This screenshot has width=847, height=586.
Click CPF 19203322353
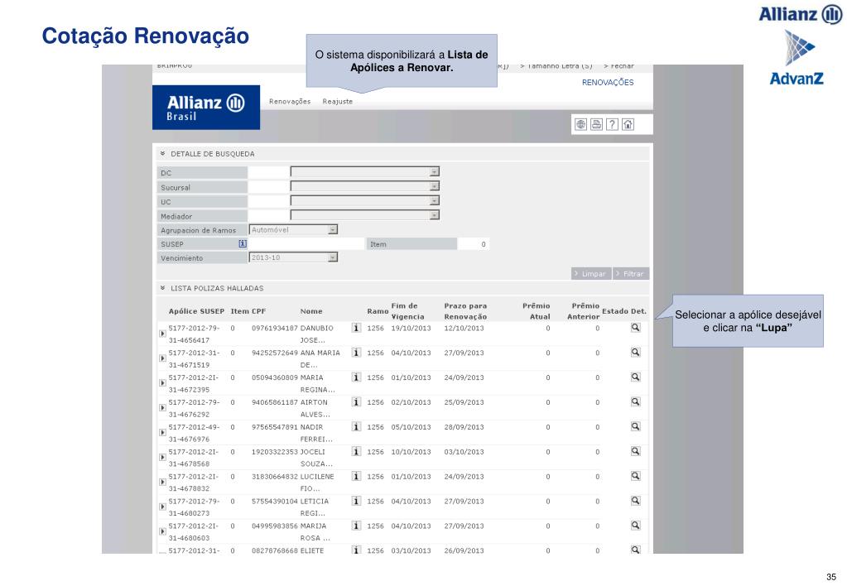274,452
